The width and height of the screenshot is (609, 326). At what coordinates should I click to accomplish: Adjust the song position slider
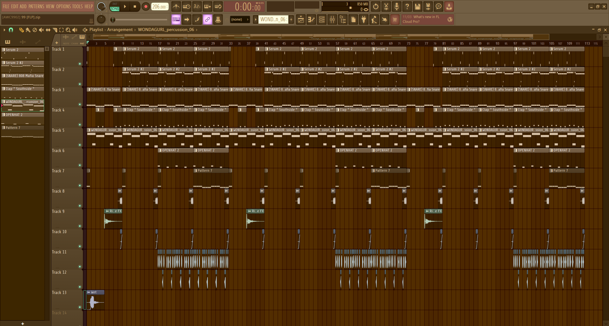pyautogui.click(x=140, y=20)
